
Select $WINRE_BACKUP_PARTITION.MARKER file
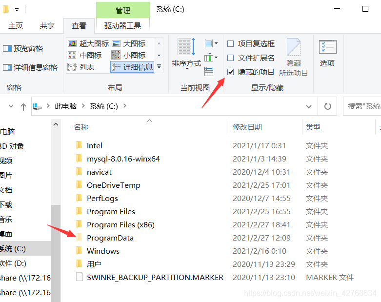click(x=155, y=277)
